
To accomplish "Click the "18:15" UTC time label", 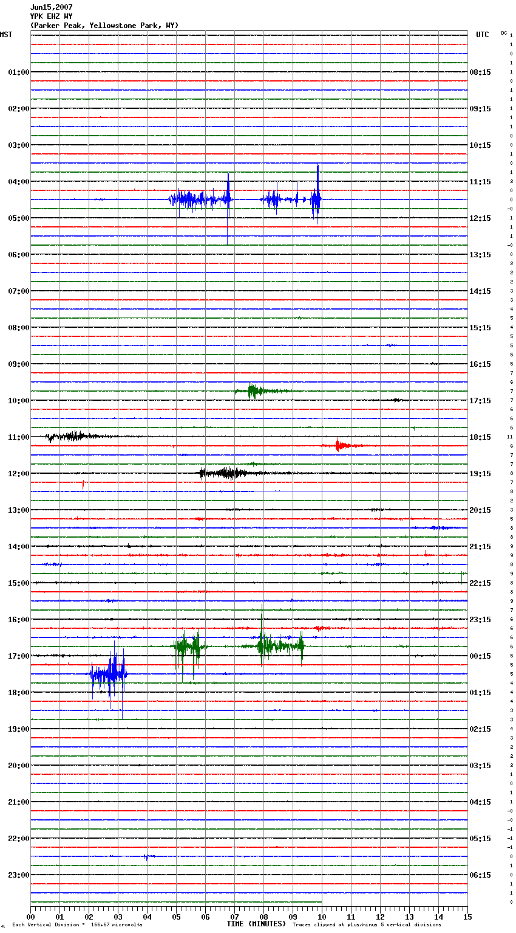I will (x=480, y=437).
